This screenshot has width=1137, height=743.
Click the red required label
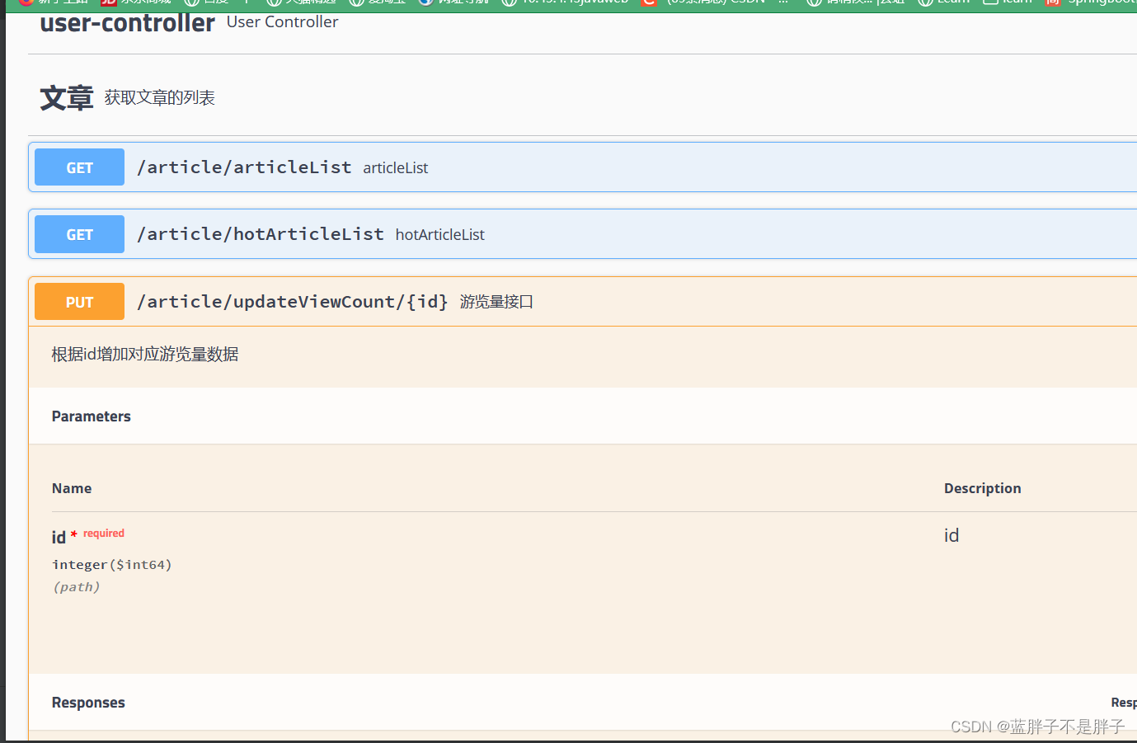[104, 534]
